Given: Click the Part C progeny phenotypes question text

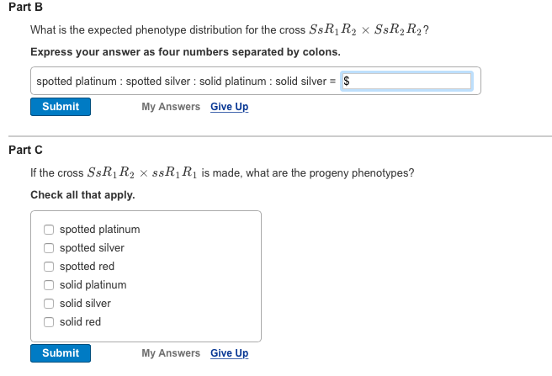Looking at the screenshot, I should 221,173.
